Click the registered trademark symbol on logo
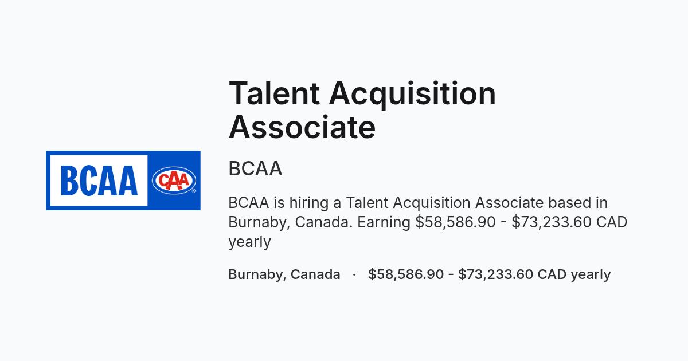Viewport: 688px width, 361px height. 194,191
